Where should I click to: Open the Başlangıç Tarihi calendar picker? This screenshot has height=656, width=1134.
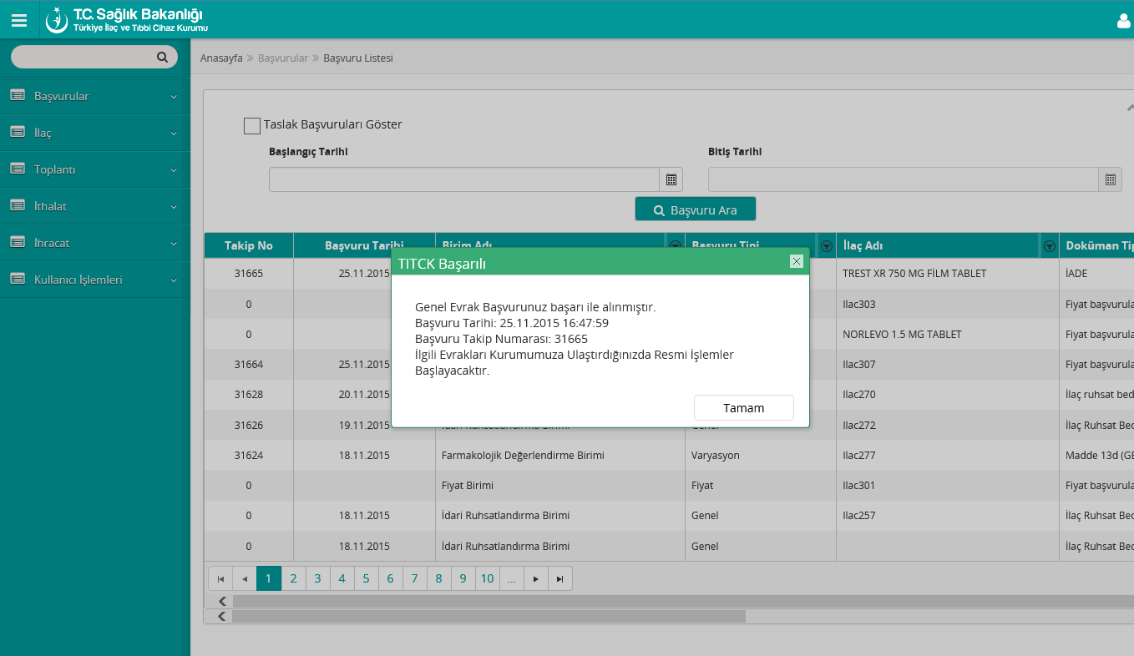click(671, 179)
